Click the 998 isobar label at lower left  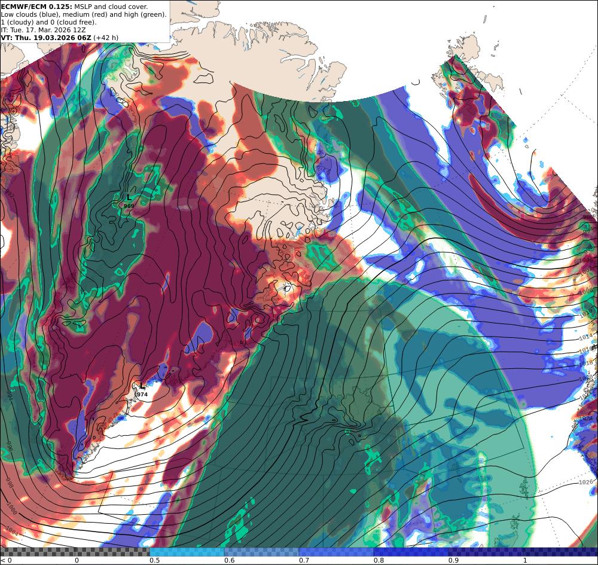coord(10,484)
